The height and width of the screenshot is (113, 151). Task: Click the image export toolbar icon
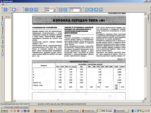(x=31, y=10)
